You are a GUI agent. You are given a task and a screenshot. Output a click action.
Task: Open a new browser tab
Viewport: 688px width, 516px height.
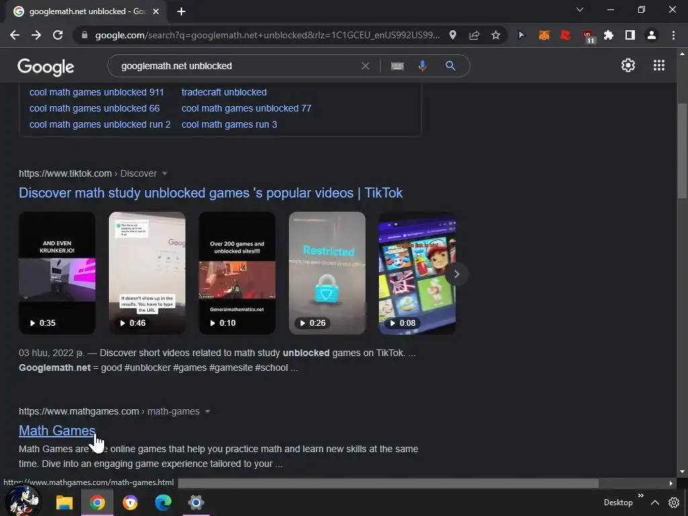tap(181, 11)
